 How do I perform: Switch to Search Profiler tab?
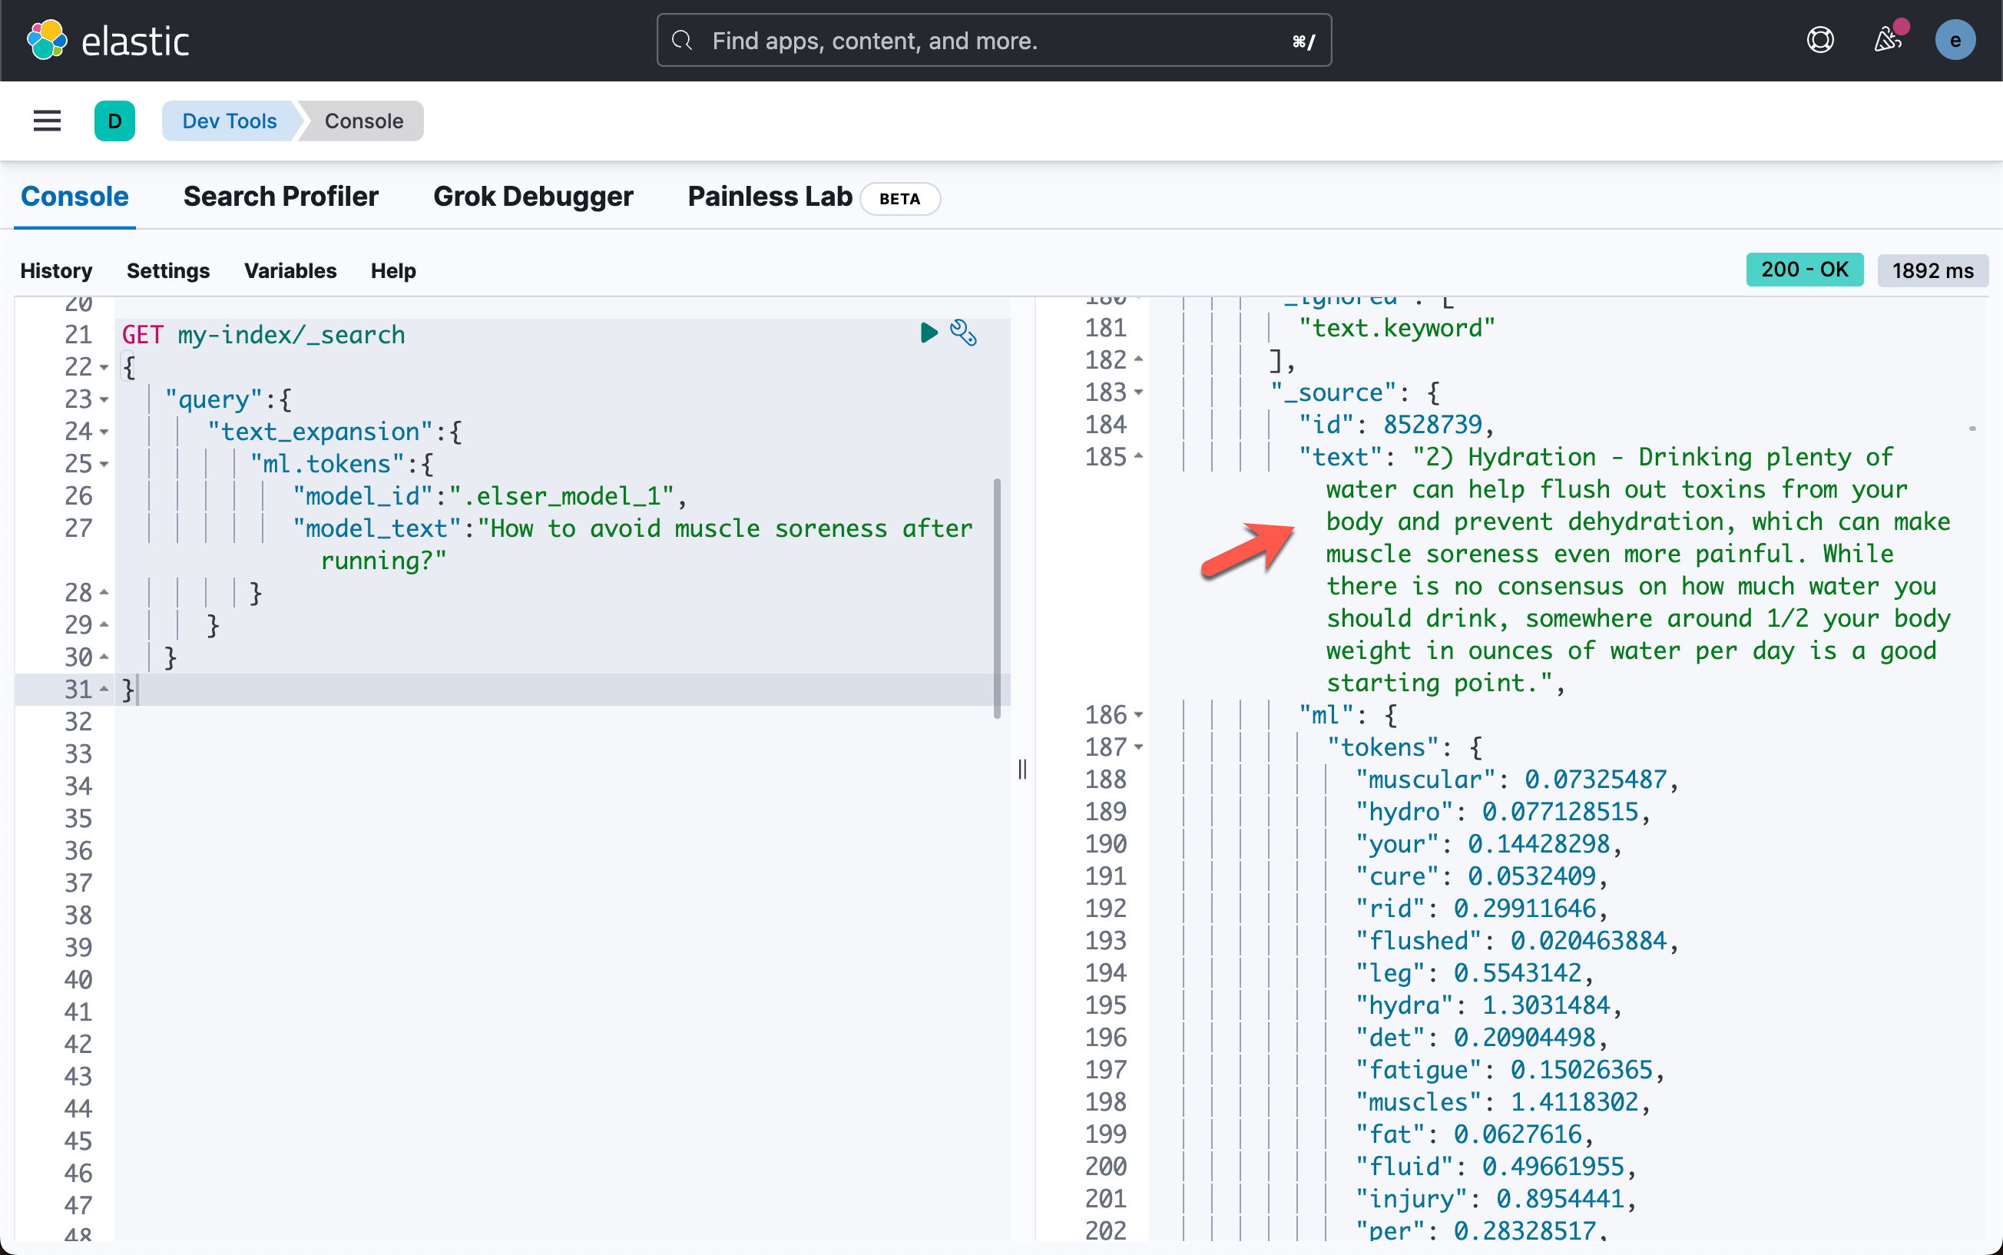(x=280, y=197)
